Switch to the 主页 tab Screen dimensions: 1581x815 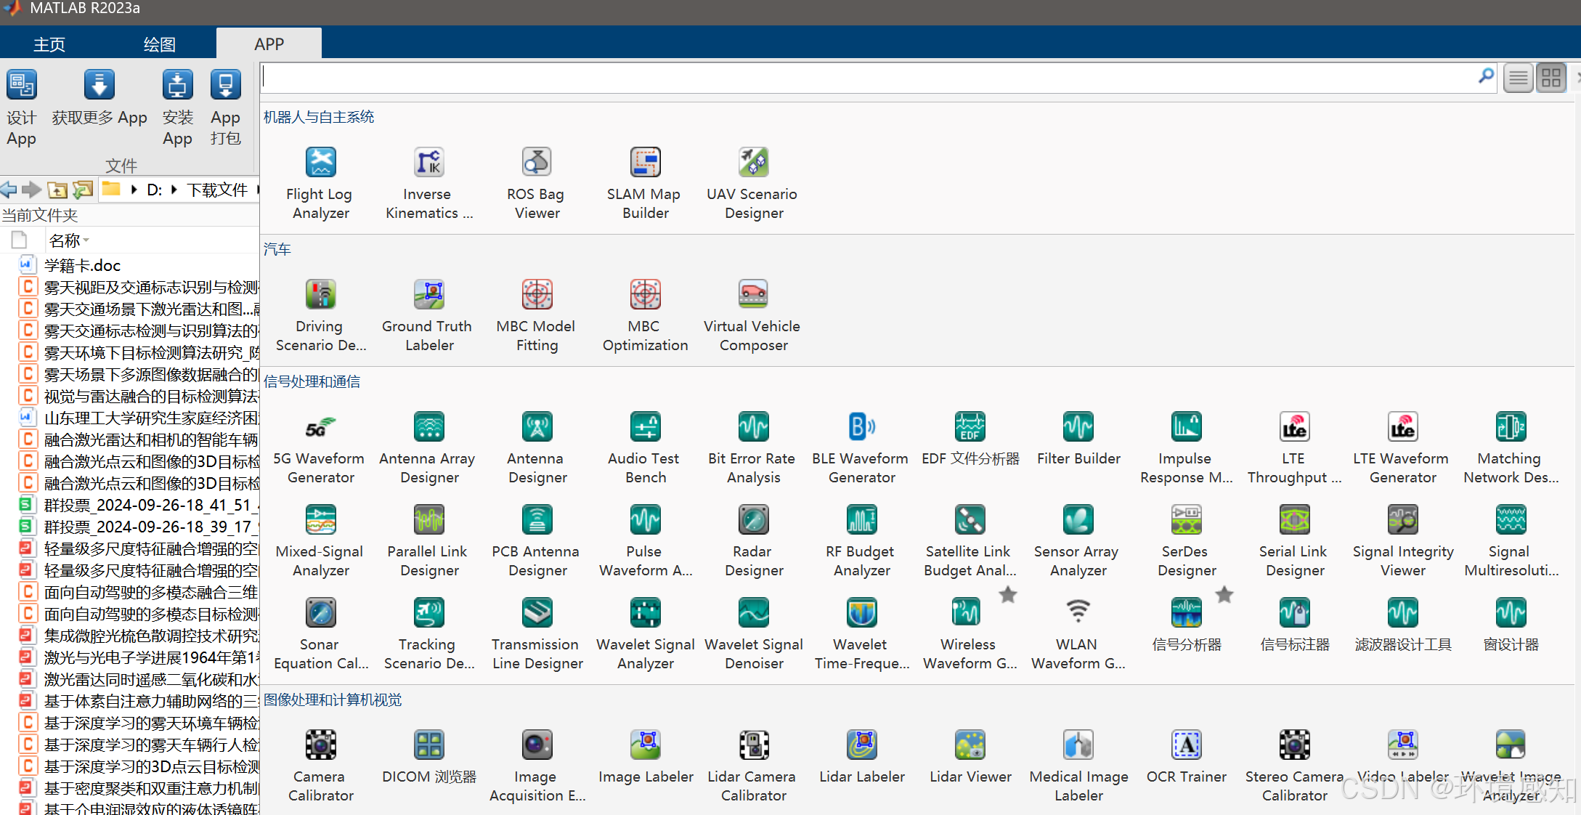click(x=49, y=44)
